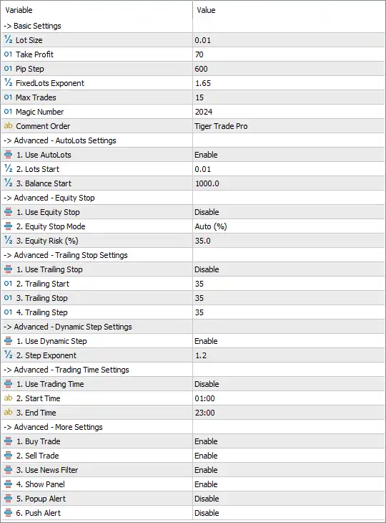Image resolution: width=386 pixels, height=523 pixels.
Task: Click the integer icon next to Take Profit
Action: click(x=9, y=54)
